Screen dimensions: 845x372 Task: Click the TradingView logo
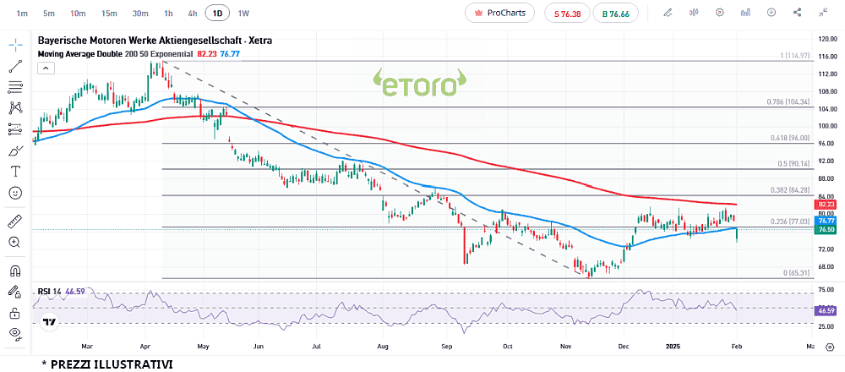50,322
